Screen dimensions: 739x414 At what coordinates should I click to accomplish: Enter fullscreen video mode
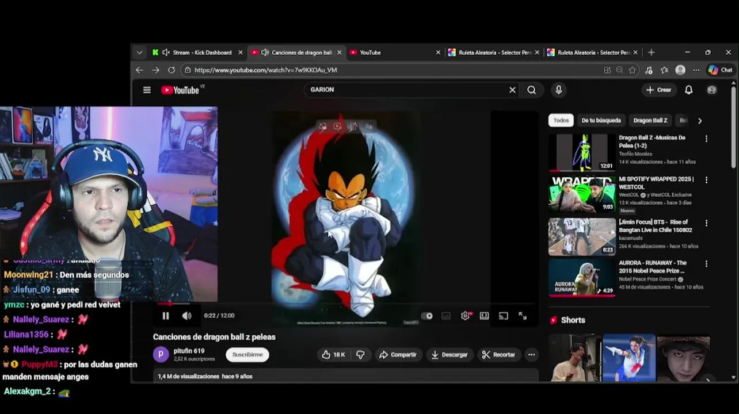(523, 316)
